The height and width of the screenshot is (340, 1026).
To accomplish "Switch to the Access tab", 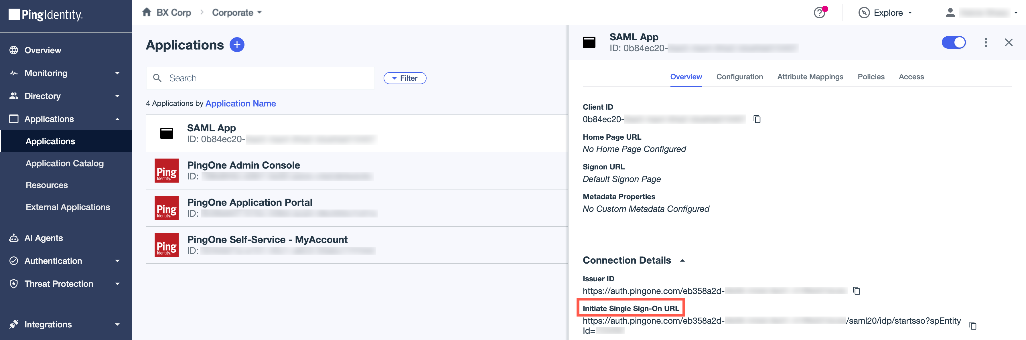I will click(911, 77).
